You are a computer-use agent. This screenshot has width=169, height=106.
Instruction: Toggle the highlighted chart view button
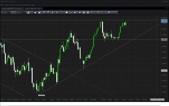pyautogui.click(x=35, y=13)
